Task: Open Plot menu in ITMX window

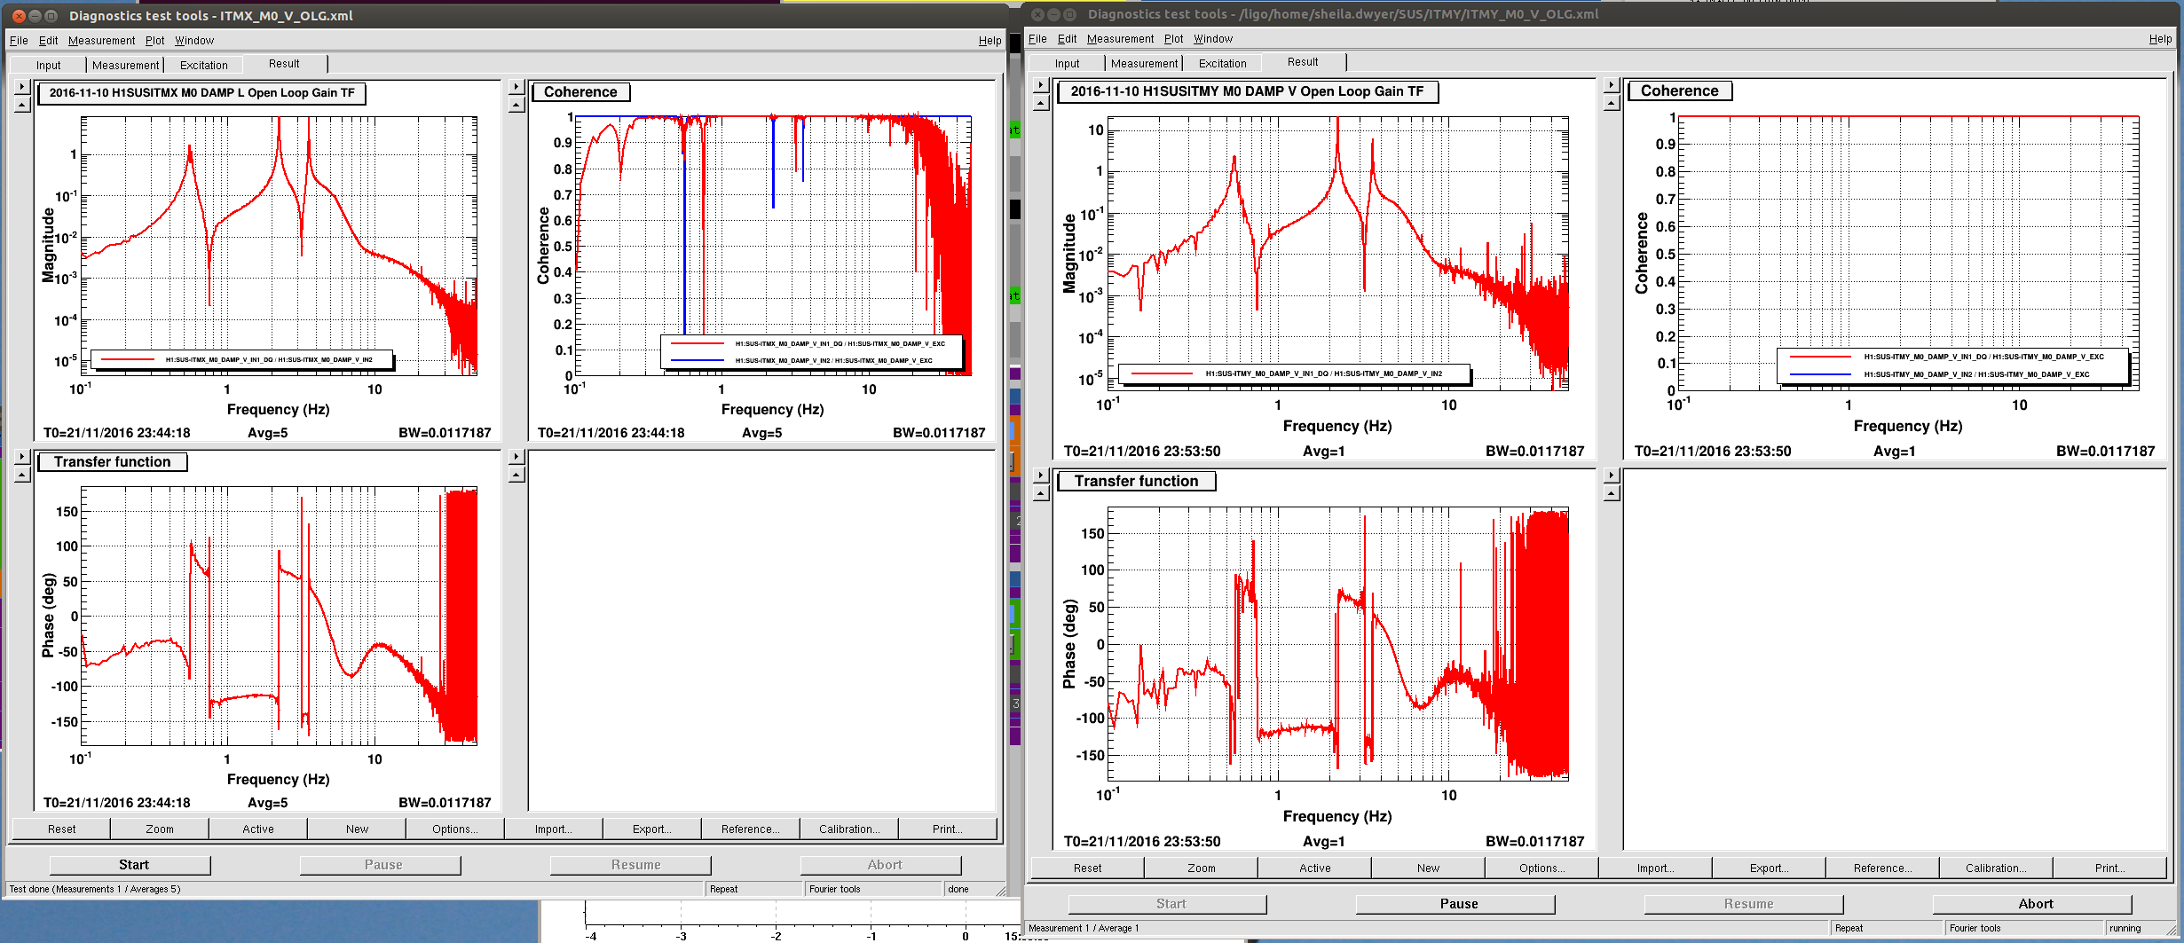Action: tap(154, 40)
